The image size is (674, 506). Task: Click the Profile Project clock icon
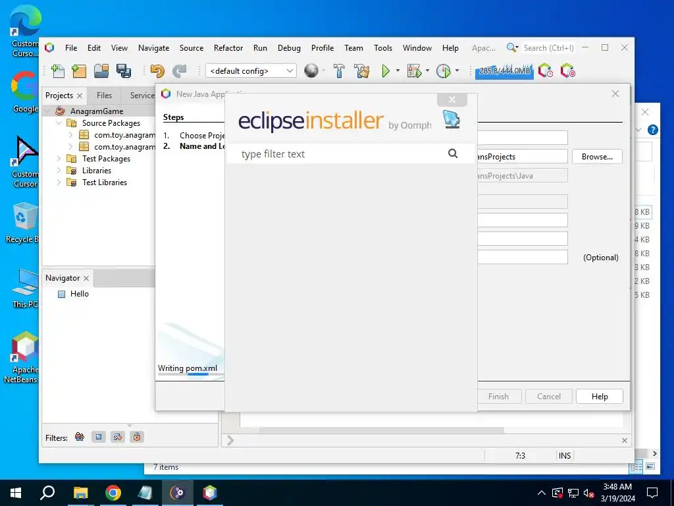coord(443,71)
